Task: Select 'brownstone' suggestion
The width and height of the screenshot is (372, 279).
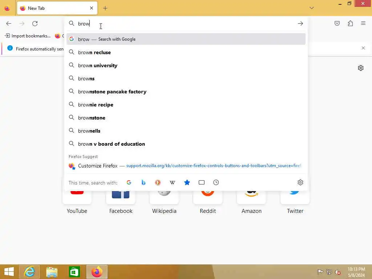Action: (186, 118)
